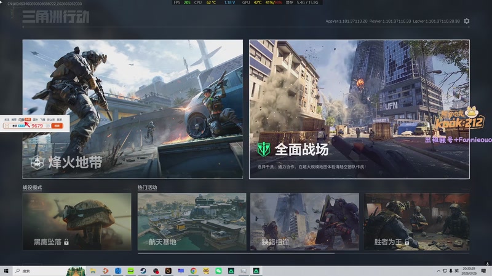Open the blue monitor taskbar icon
The width and height of the screenshot is (492, 276).
coord(181,271)
